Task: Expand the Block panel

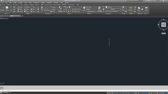Action: [x=90, y=14]
